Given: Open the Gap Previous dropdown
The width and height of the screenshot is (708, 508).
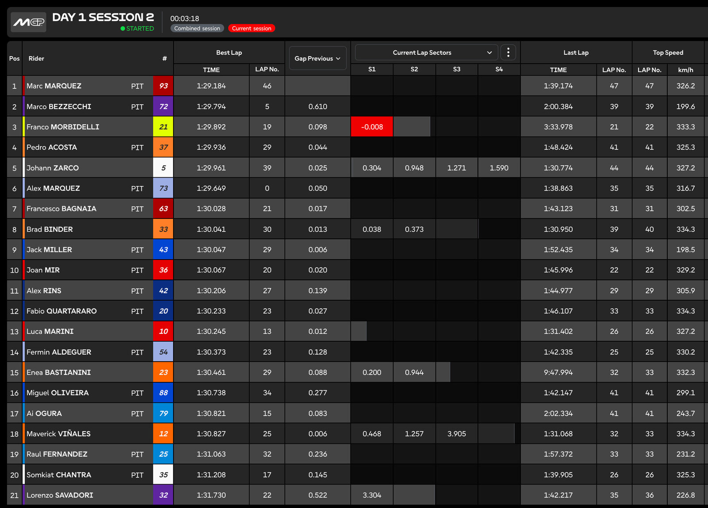Looking at the screenshot, I should click(317, 58).
